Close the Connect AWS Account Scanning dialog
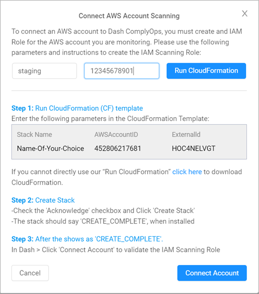Image resolution: width=259 pixels, height=294 pixels. (x=245, y=13)
